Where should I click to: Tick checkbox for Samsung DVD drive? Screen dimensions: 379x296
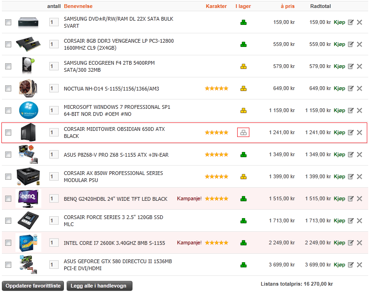[8, 23]
